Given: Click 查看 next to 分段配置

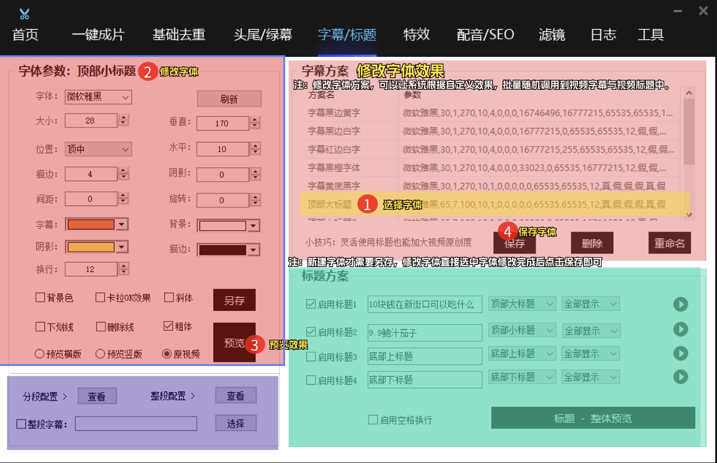Looking at the screenshot, I should click(x=97, y=396).
